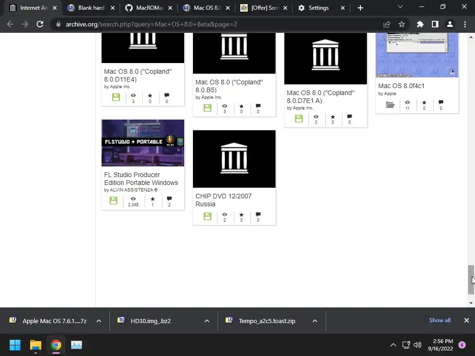Open Mac OS 8.0 Copland 8.0.D7E1 A title
This screenshot has width=475, height=356.
point(321,96)
